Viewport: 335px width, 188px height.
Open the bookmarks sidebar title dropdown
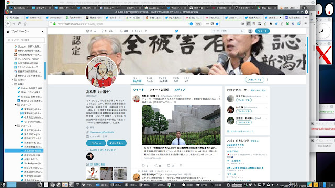click(x=20, y=31)
